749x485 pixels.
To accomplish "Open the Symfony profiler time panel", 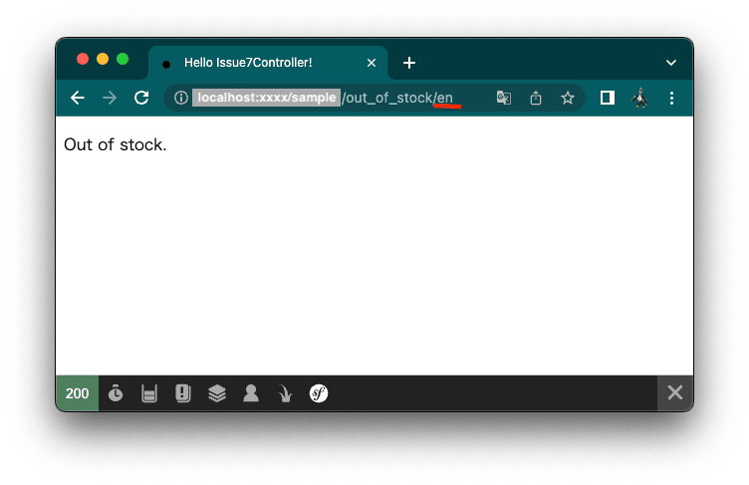I will (x=116, y=393).
